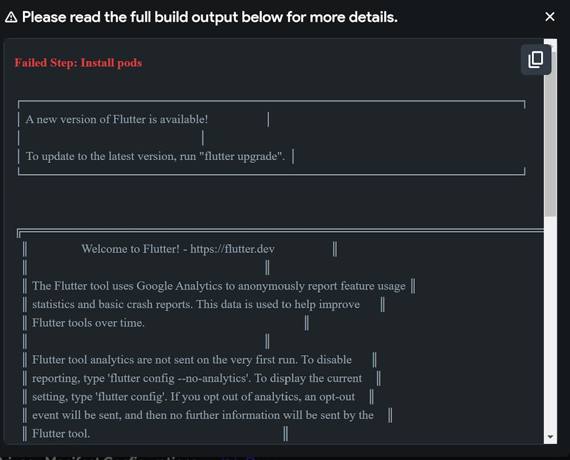Open the https://flutter.dev link

pyautogui.click(x=233, y=249)
